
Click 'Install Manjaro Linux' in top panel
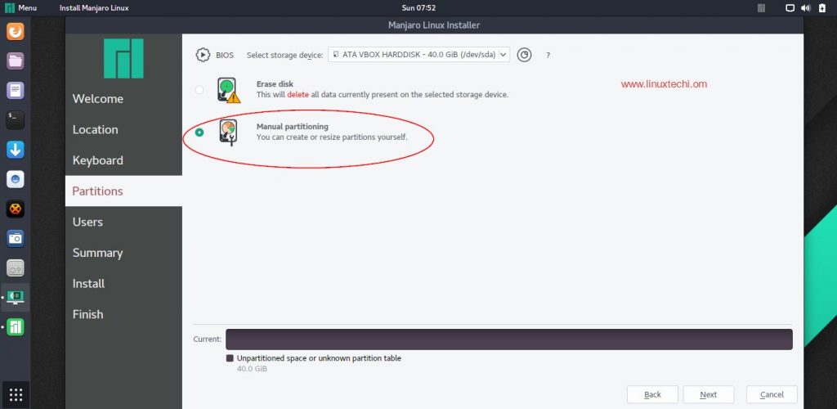(94, 8)
